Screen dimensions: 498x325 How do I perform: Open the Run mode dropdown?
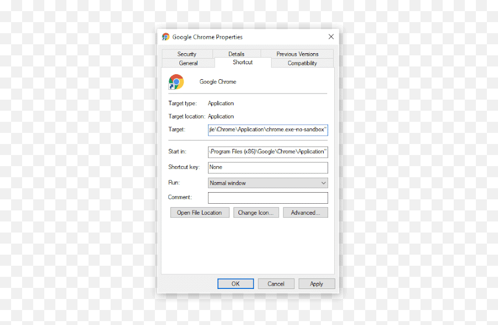(x=268, y=183)
